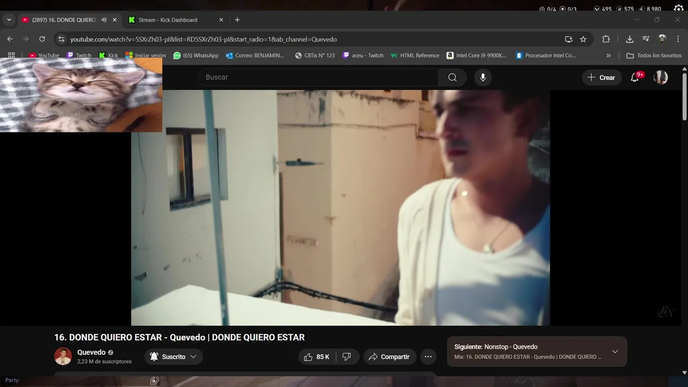Open Chrome downloads
Viewport: 688px width, 387px height.
point(629,39)
